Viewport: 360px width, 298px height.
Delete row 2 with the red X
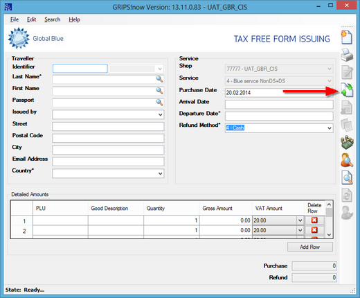click(x=314, y=230)
